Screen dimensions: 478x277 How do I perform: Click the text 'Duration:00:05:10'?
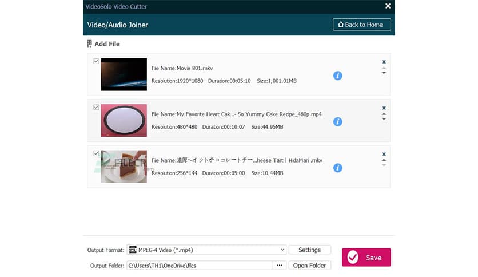pyautogui.click(x=229, y=81)
